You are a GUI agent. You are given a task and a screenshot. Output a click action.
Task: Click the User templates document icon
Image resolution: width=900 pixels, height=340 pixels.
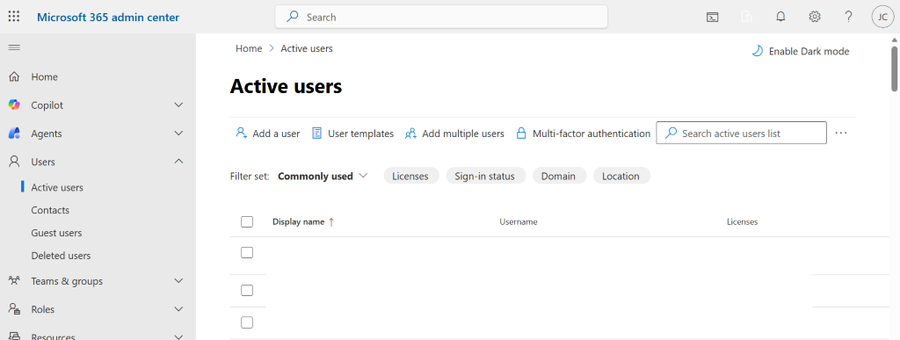pyautogui.click(x=316, y=133)
